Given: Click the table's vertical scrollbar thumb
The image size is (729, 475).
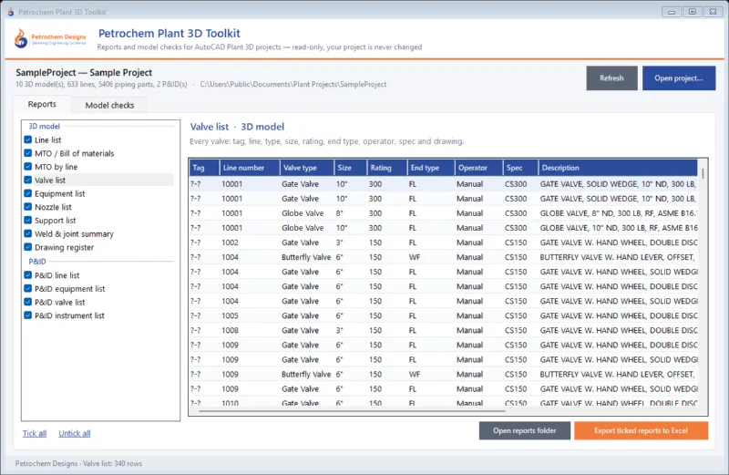Looking at the screenshot, I should click(703, 173).
